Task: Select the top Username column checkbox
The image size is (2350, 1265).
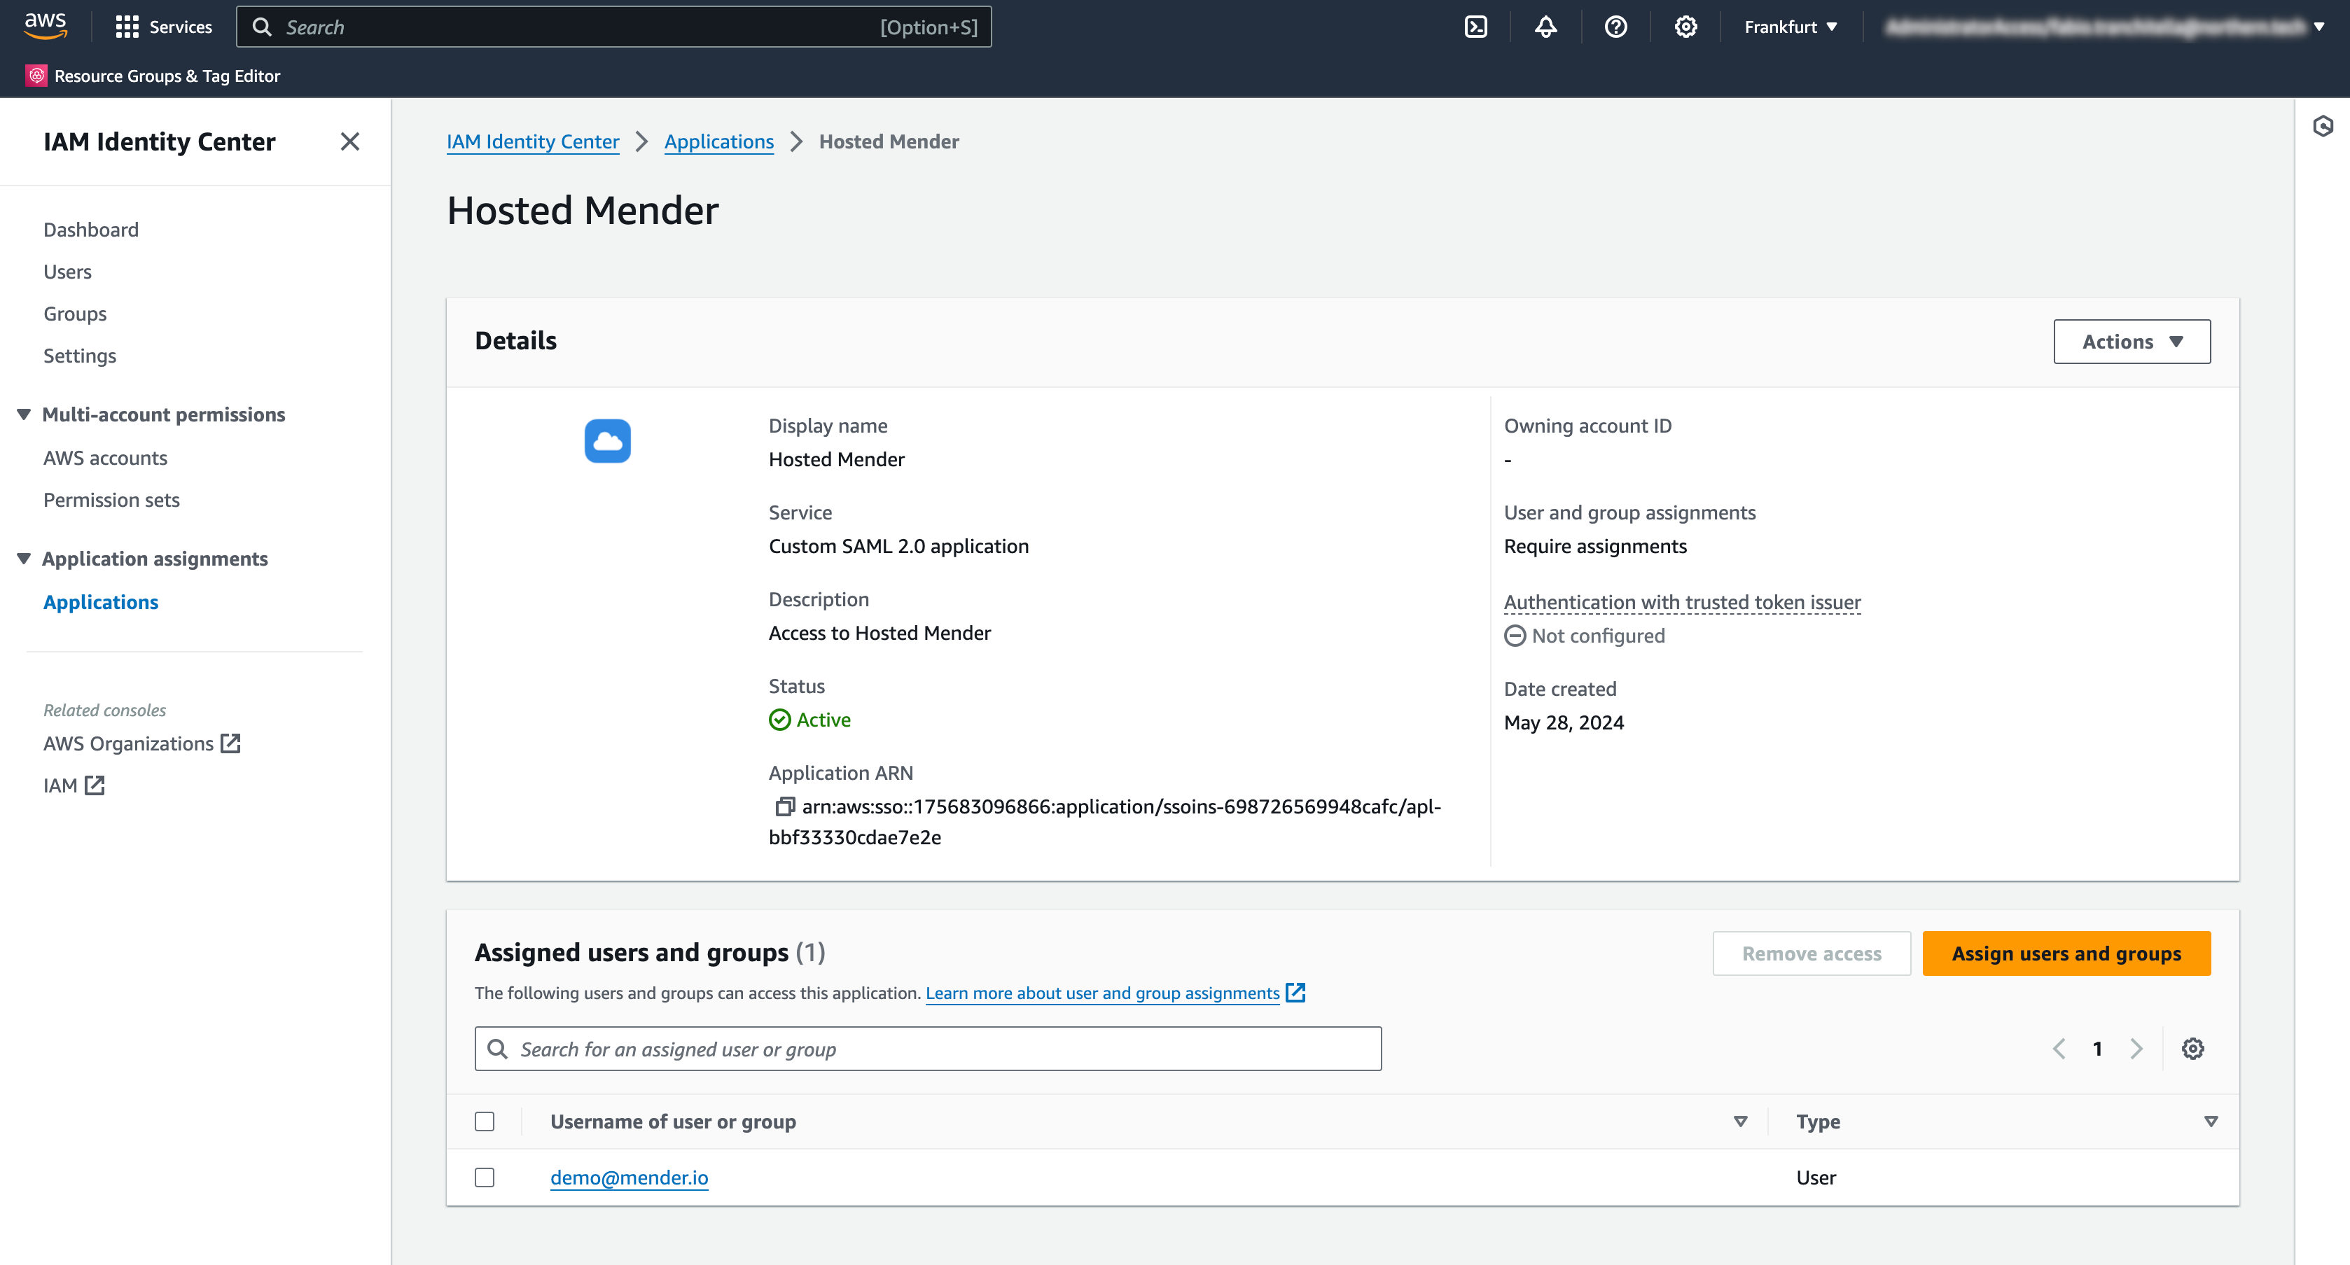Action: [485, 1120]
